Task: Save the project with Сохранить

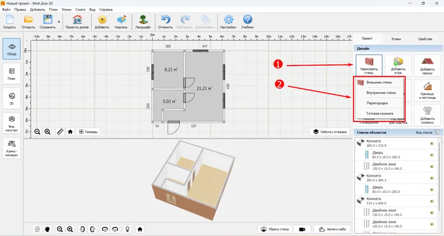Action: point(47,22)
